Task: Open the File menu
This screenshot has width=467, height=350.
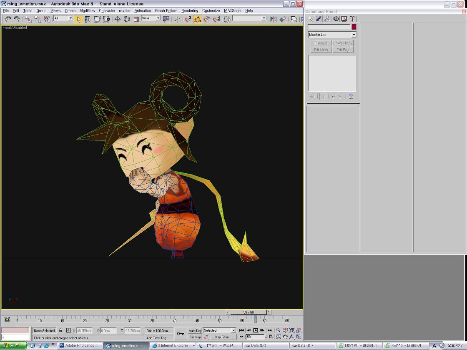Action: pyautogui.click(x=6, y=10)
